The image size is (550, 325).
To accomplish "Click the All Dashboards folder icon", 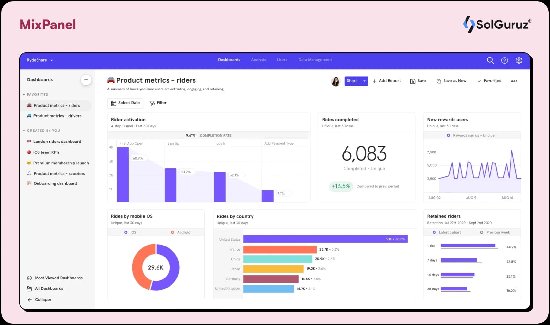I will point(29,288).
